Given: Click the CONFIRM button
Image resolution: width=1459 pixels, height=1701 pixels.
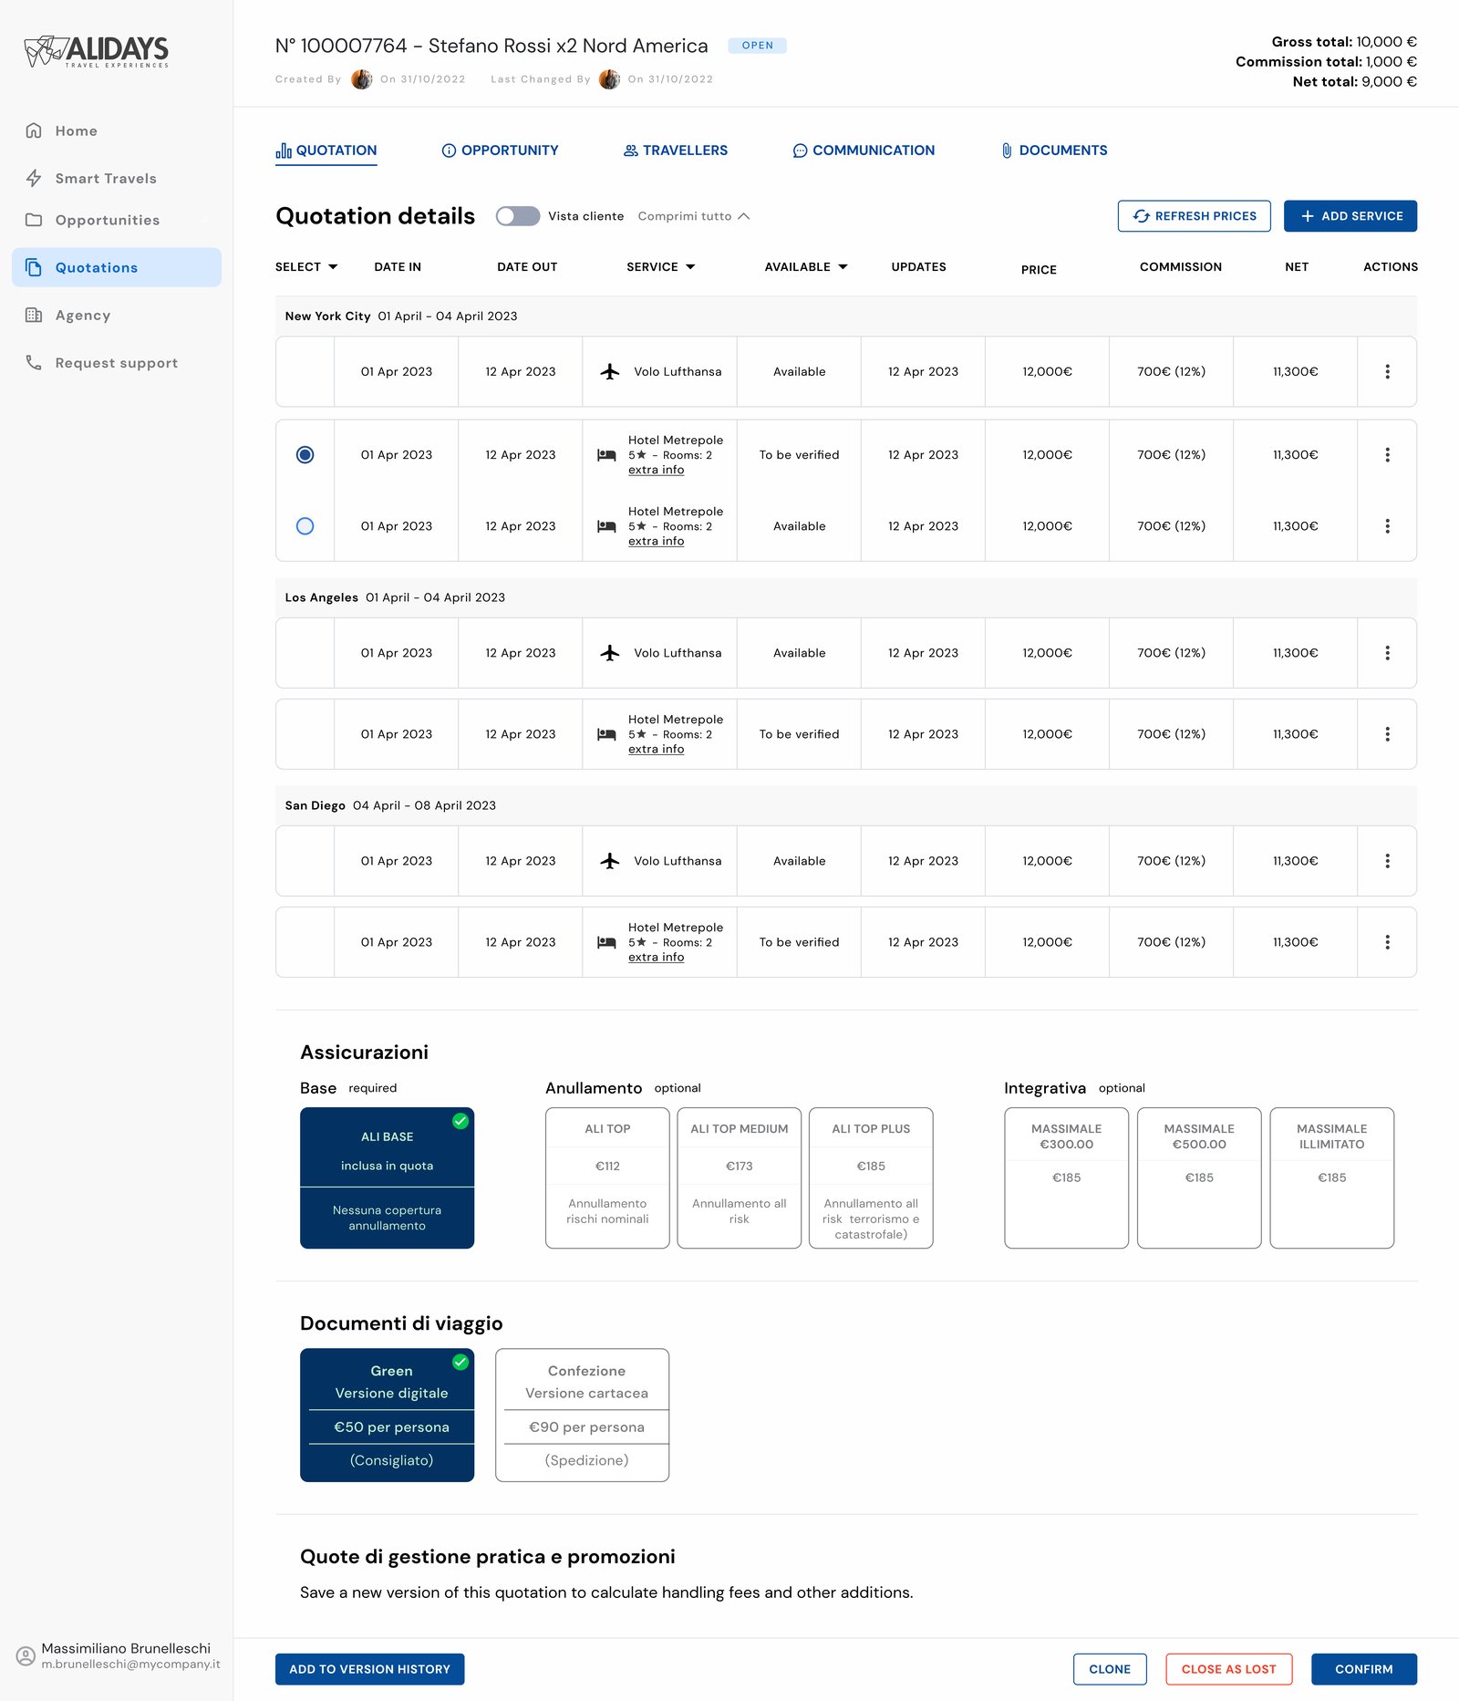Looking at the screenshot, I should point(1363,1669).
